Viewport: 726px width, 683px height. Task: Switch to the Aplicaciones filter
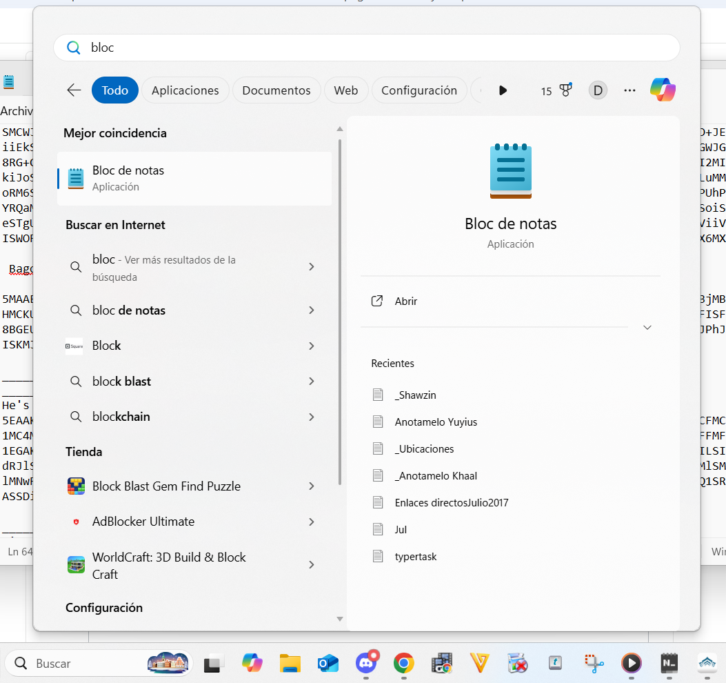point(185,90)
